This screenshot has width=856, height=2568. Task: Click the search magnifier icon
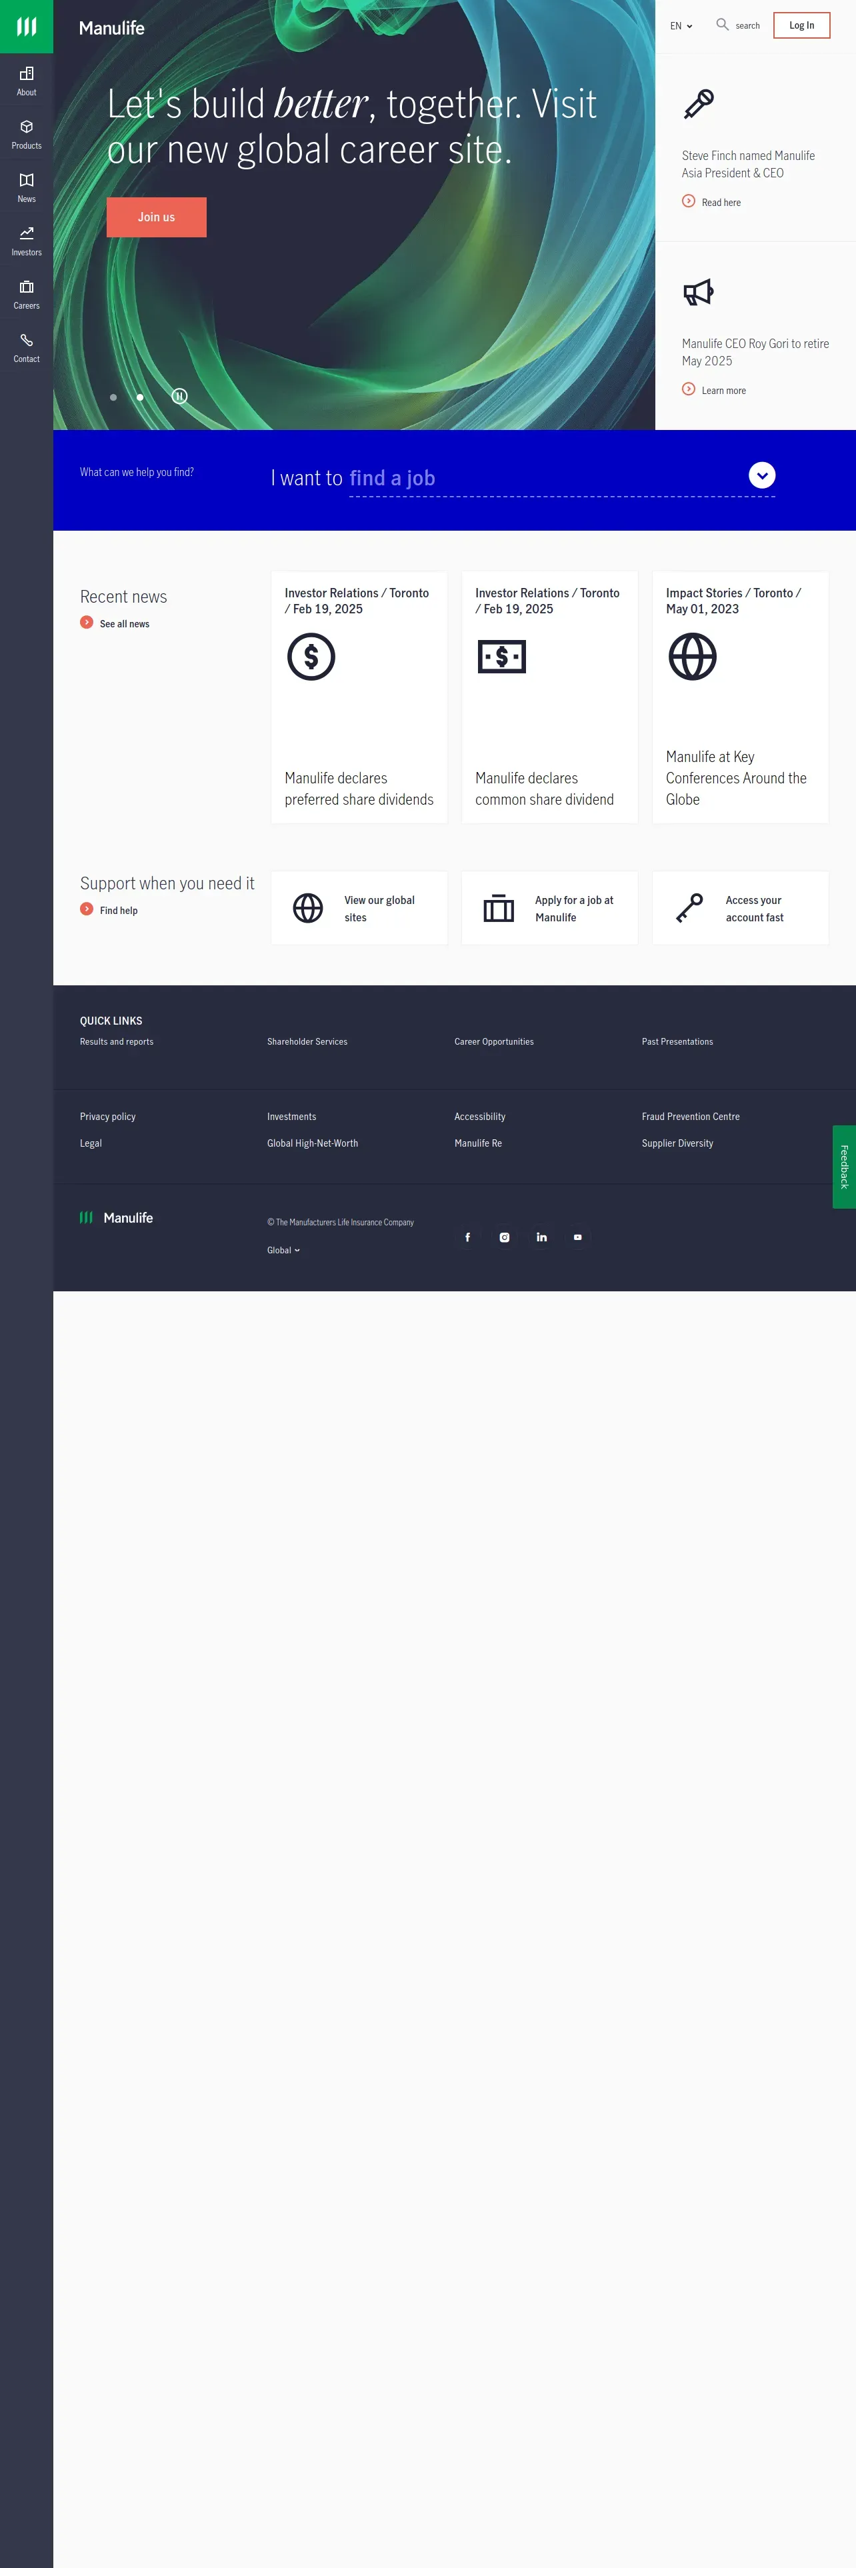(721, 24)
